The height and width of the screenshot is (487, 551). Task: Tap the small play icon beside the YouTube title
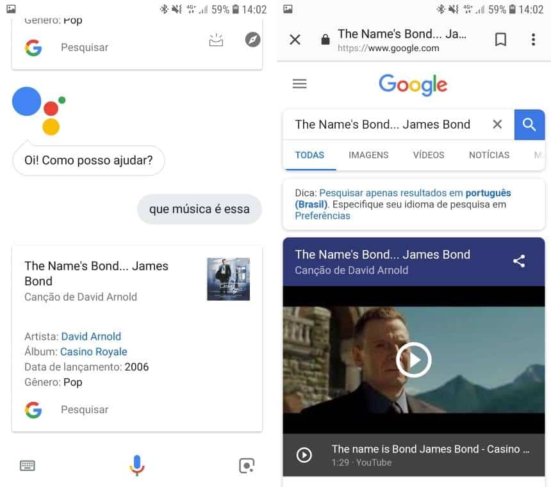click(x=304, y=455)
